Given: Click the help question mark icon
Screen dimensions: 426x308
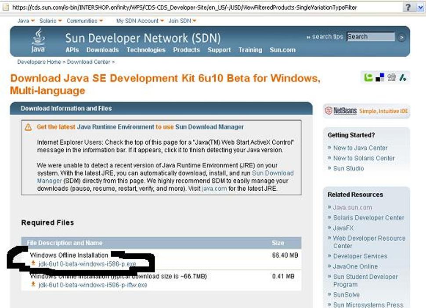Looking at the screenshot, I should (408, 7).
